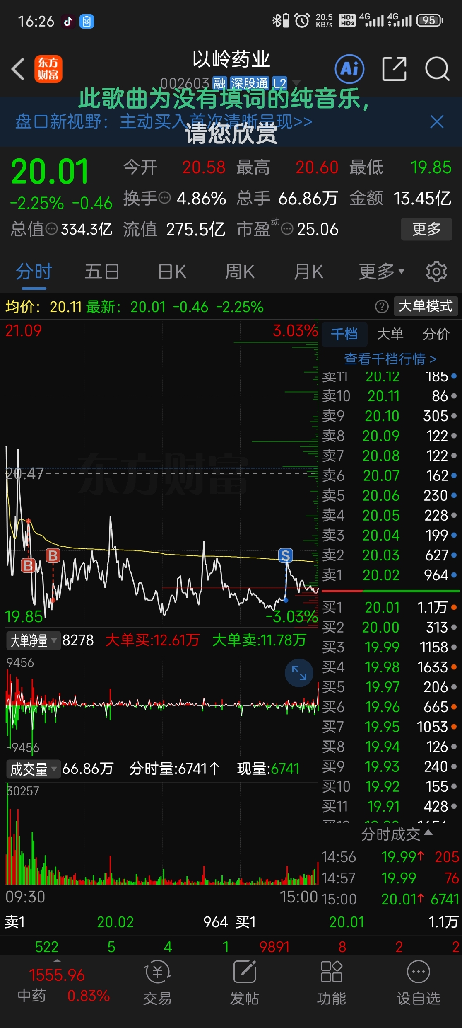Tap the 深股通 tag

coord(250,83)
